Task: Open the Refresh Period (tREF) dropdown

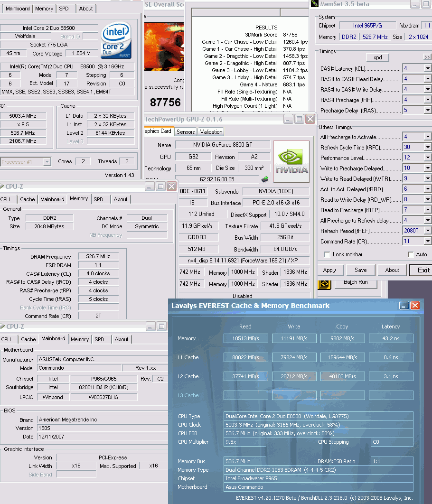Action: (428, 231)
